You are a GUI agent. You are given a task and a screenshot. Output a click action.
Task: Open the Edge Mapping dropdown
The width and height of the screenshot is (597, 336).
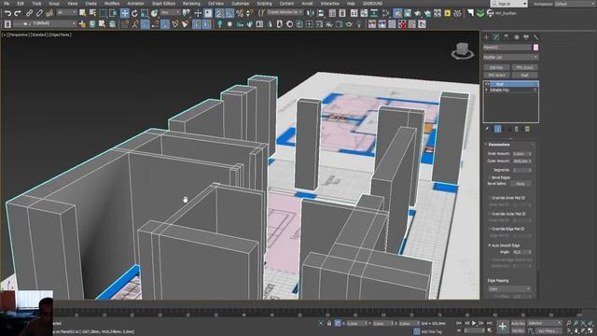pyautogui.click(x=509, y=288)
